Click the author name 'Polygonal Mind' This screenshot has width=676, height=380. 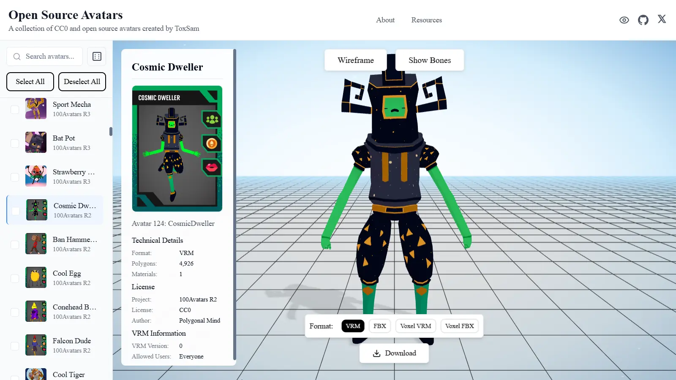199,320
